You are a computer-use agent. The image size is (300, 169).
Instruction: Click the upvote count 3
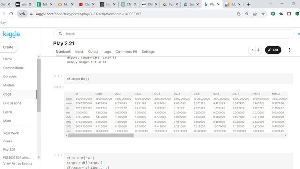(x=258, y=50)
